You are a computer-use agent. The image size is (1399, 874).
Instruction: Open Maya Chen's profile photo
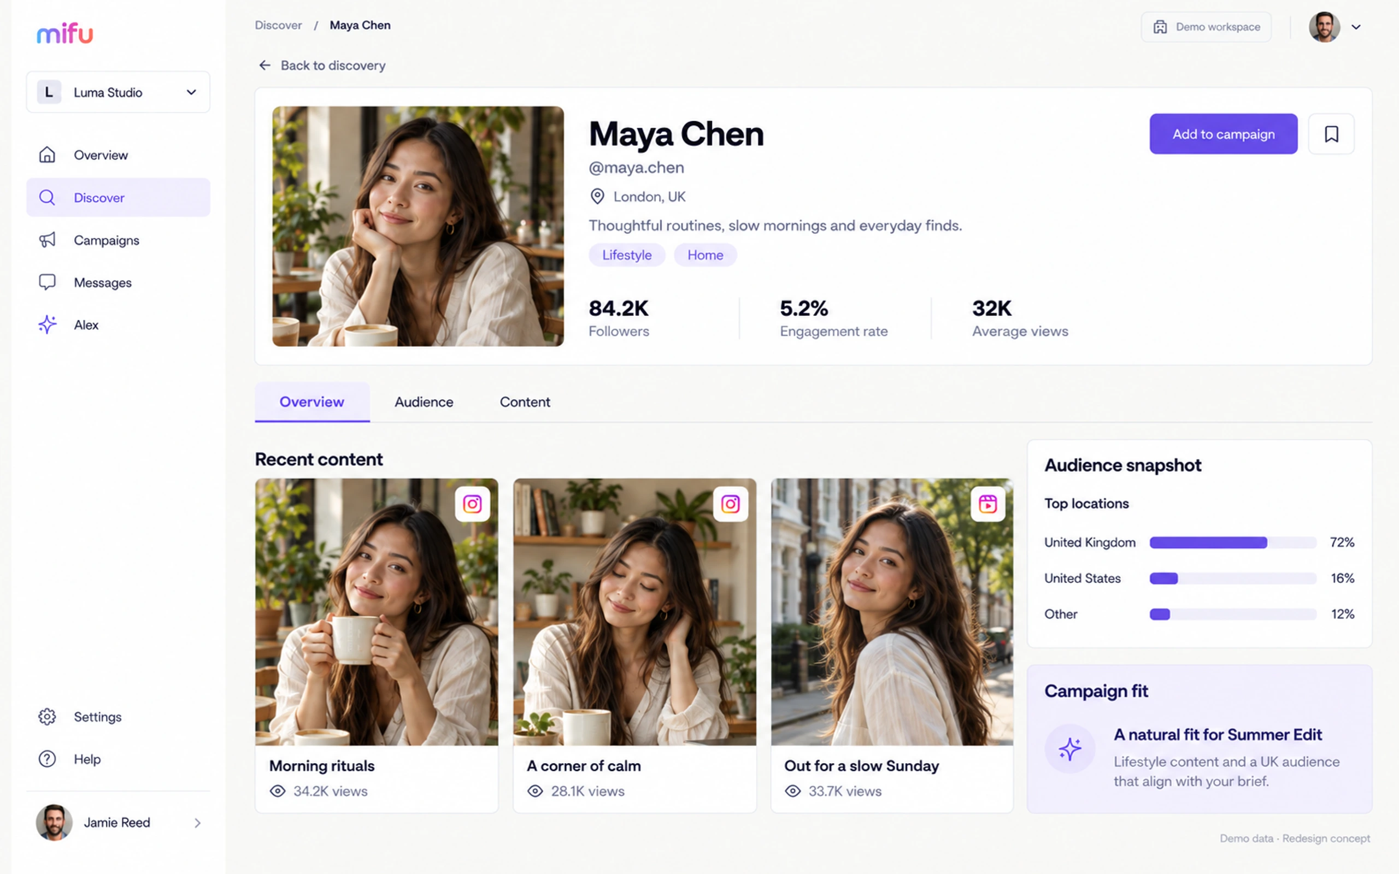(418, 226)
